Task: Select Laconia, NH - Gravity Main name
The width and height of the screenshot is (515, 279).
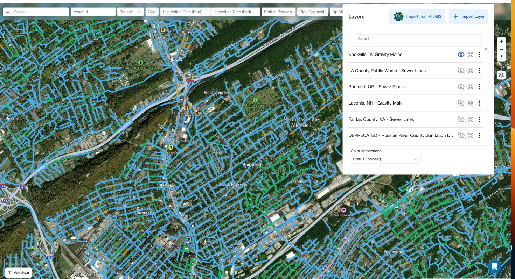Action: [375, 103]
